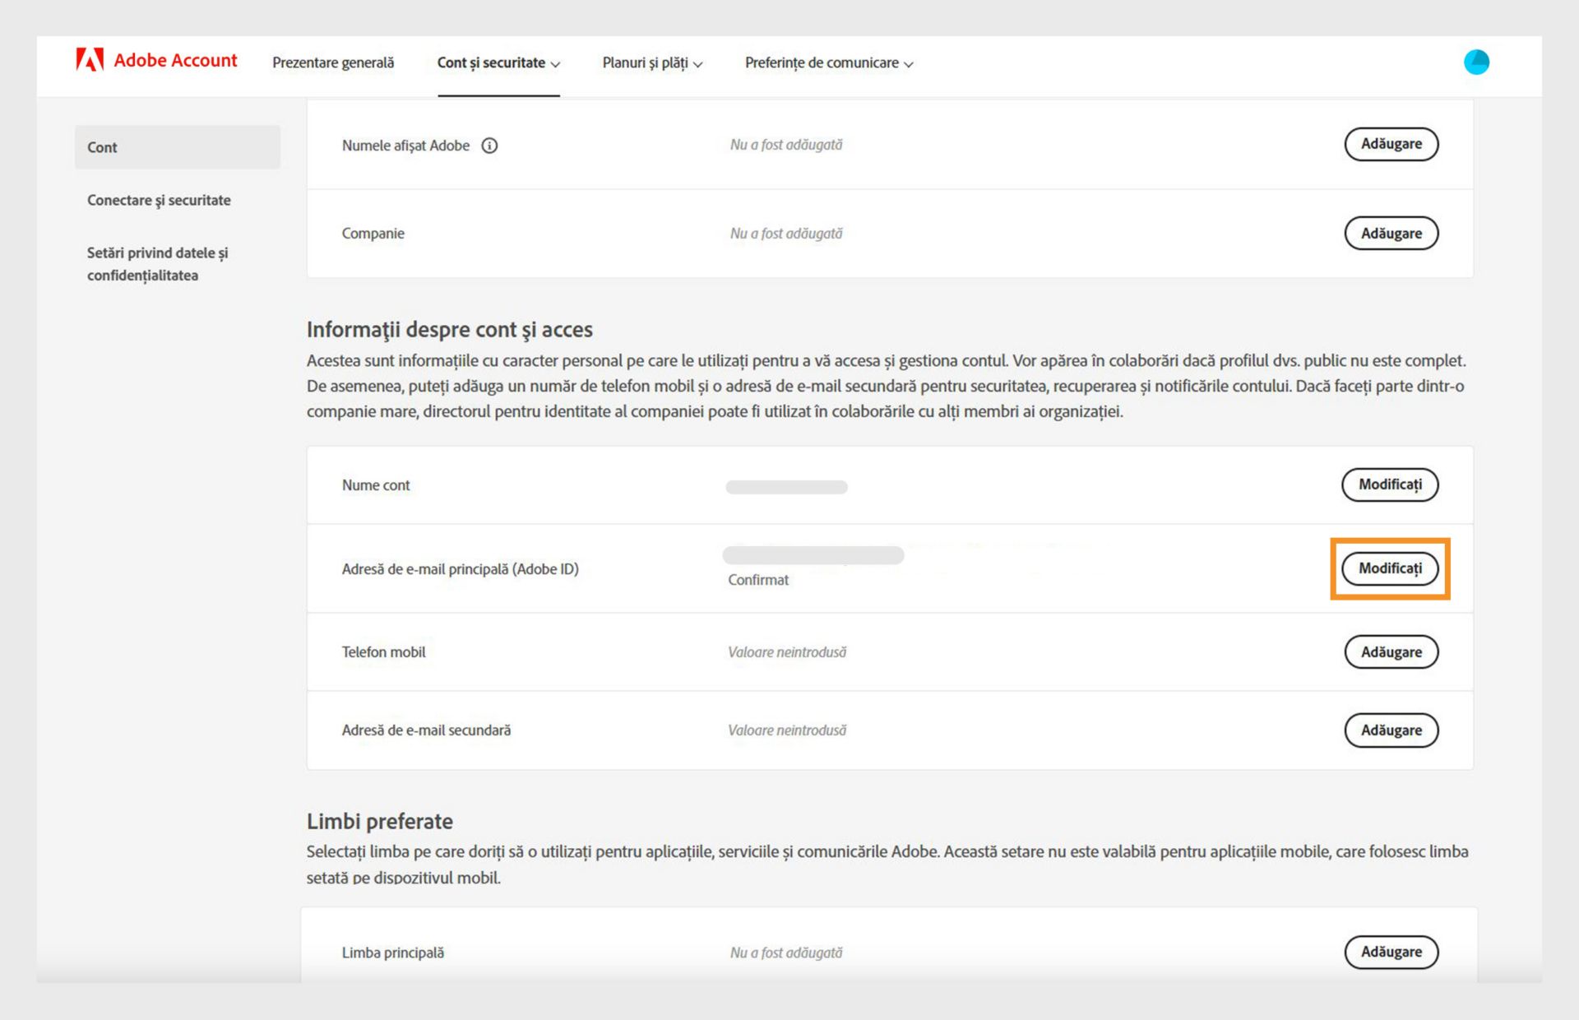Add an Adresă de e-mail secundară
The height and width of the screenshot is (1020, 1579).
coord(1391,730)
